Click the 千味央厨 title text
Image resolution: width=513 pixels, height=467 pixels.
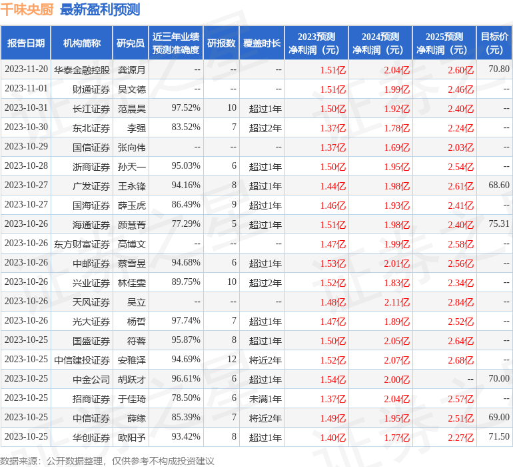(27, 9)
